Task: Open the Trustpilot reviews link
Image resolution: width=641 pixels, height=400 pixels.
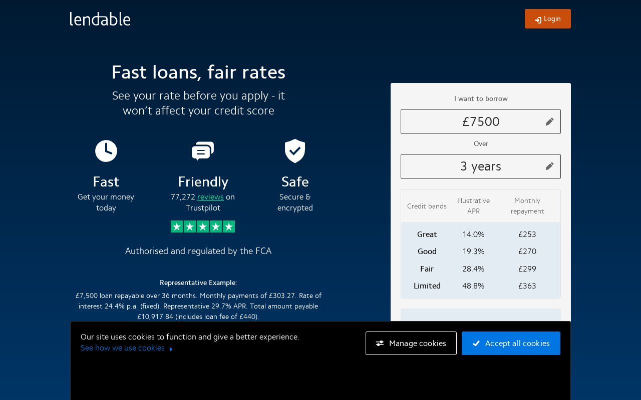Action: point(210,197)
